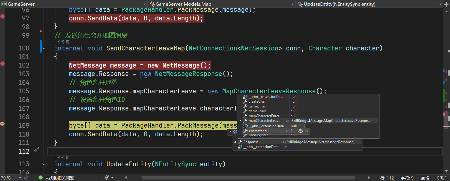
Task: Click the binoculars view icon next to characterId value
Action: tap(300, 131)
